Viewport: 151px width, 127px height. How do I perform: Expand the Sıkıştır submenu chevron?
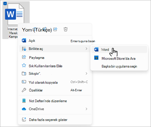point(86,74)
